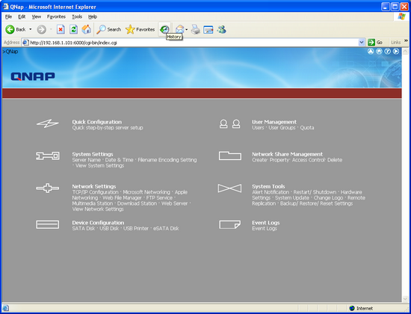The image size is (411, 314).
Task: Open the Network Settings heading link
Action: tap(94, 186)
